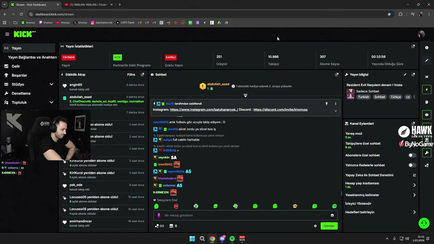Pop out the Etkinlik Akışı panel
Screen dimensions: 434x244
coord(142,75)
